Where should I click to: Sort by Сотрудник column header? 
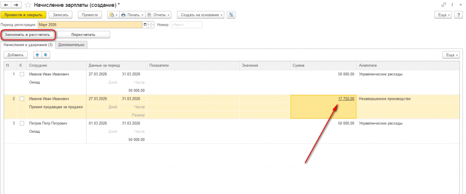tap(56, 65)
